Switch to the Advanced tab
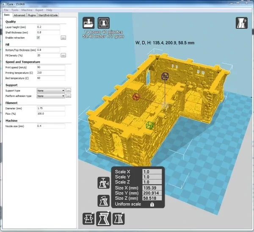 click(19, 15)
